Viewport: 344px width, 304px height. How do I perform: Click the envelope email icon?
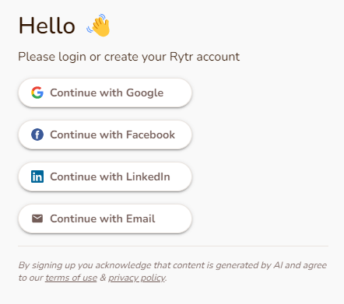pos(37,218)
